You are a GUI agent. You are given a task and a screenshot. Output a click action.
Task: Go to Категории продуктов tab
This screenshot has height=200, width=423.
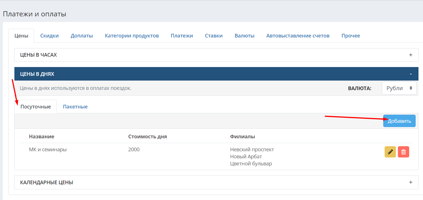[132, 36]
